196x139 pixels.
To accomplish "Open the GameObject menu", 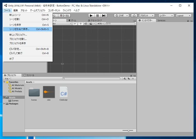I will 38,10.
